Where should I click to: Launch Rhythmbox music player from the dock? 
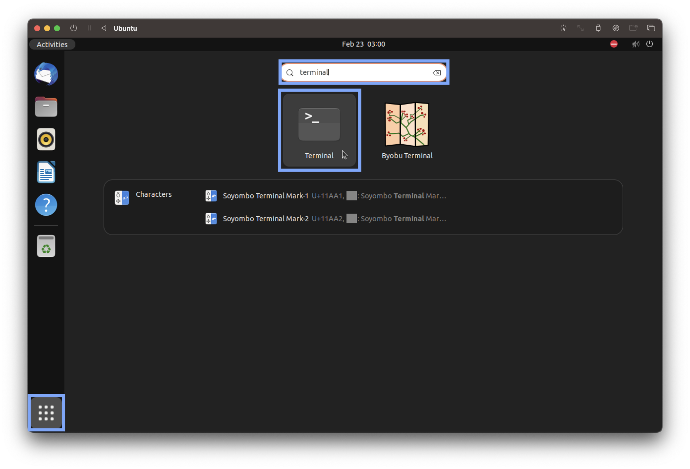(46, 139)
